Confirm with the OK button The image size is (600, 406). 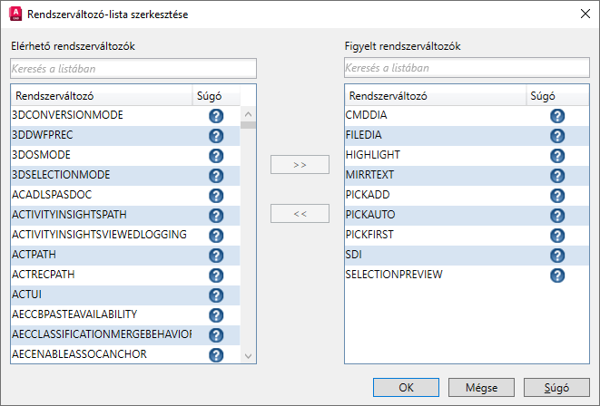[x=406, y=387]
